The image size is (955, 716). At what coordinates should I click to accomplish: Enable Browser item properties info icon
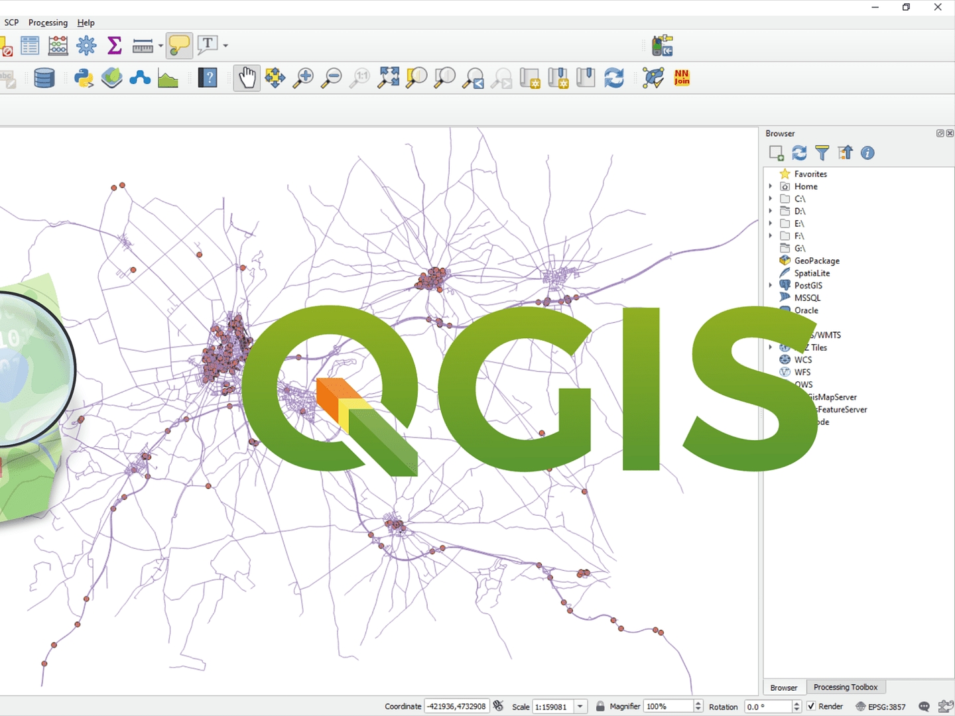pyautogui.click(x=867, y=153)
